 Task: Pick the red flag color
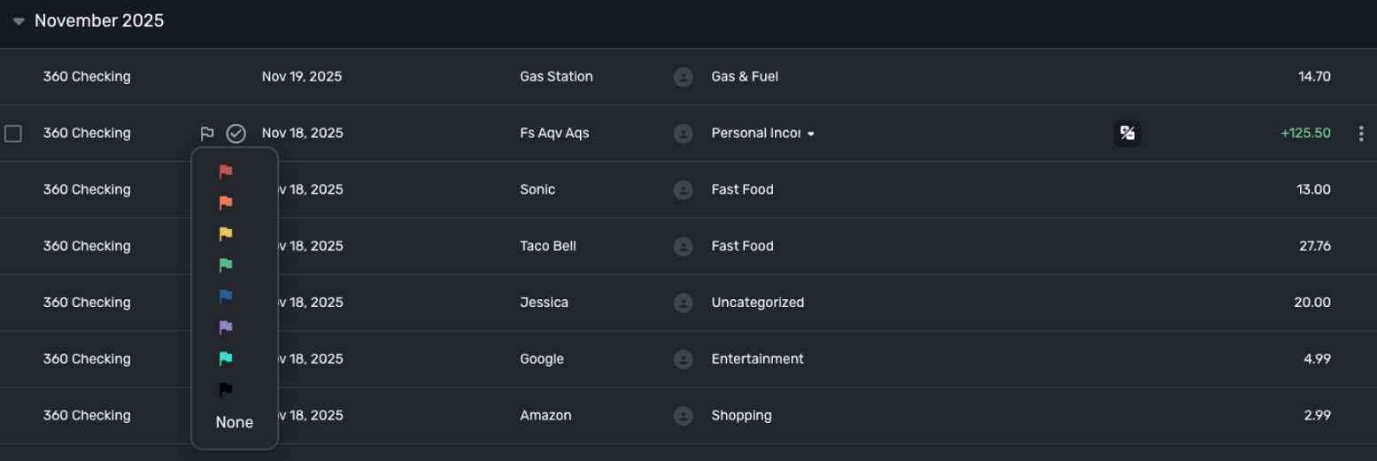coord(226,172)
